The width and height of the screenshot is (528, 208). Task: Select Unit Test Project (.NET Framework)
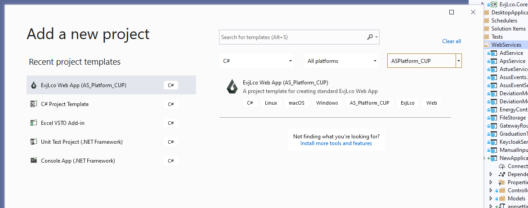point(111,142)
